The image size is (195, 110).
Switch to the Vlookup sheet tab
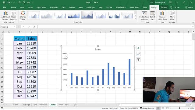click(x=43, y=105)
